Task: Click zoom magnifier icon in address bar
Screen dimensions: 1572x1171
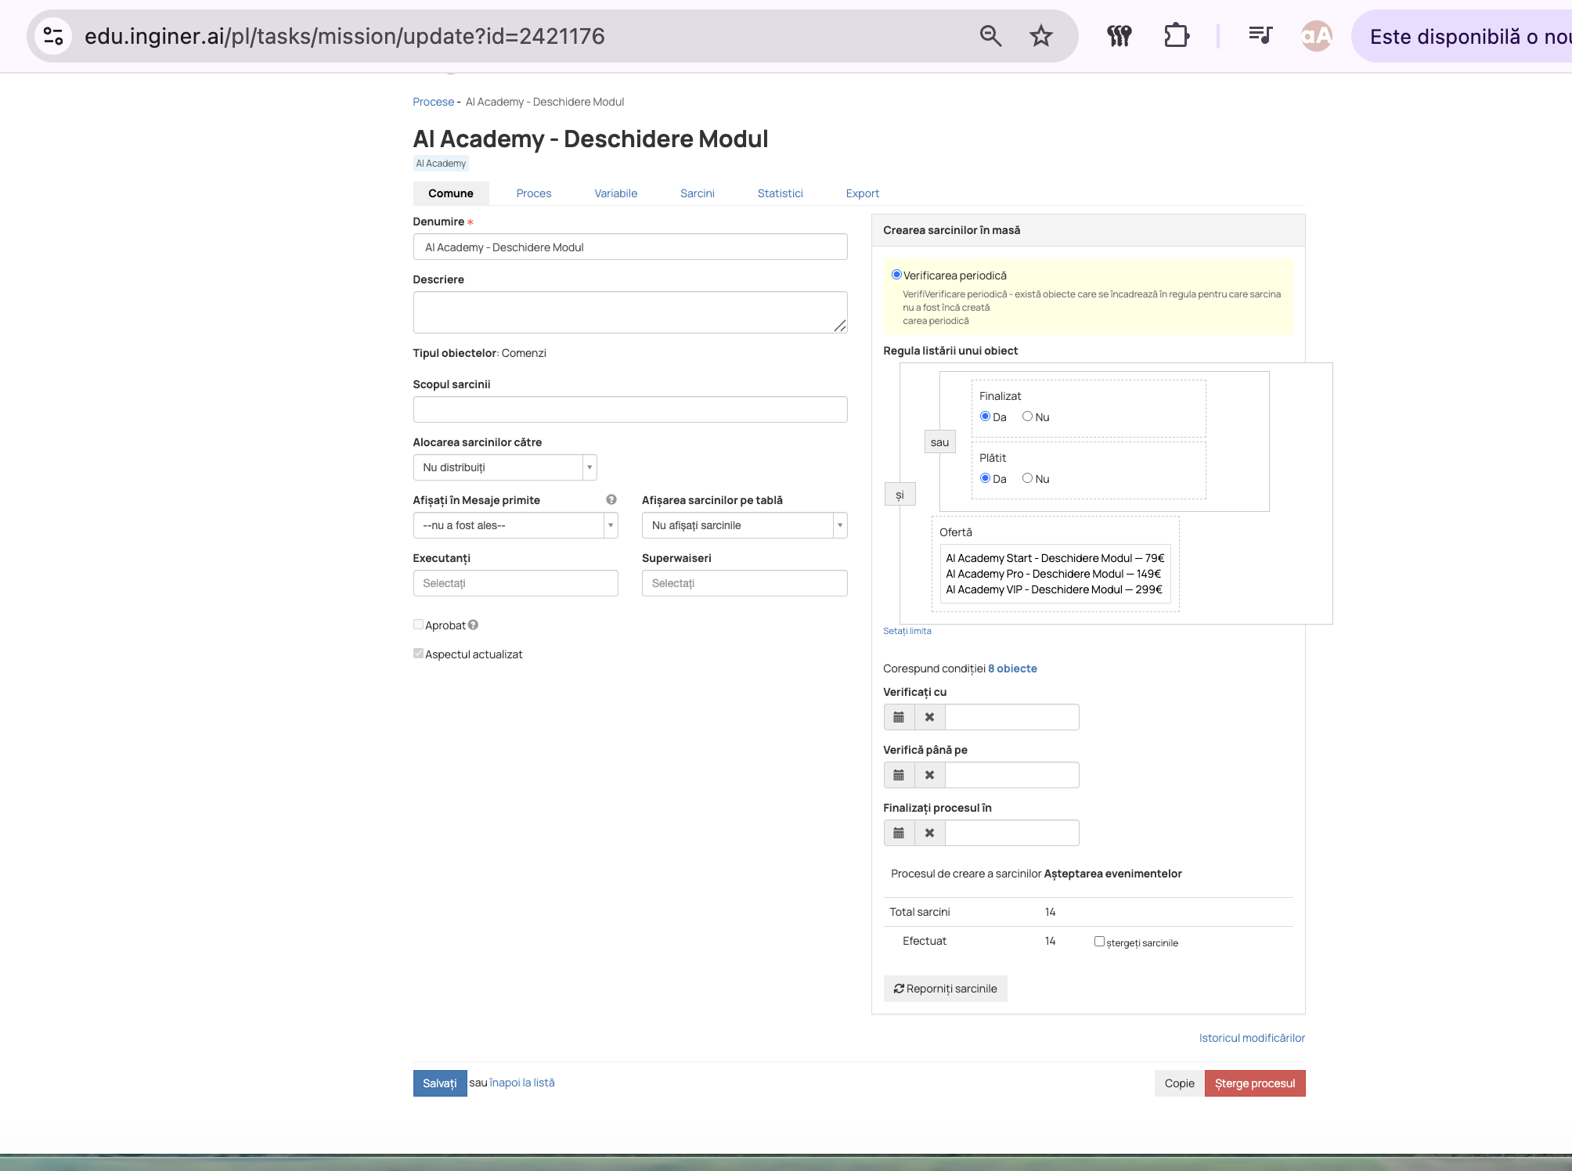Action: click(990, 36)
